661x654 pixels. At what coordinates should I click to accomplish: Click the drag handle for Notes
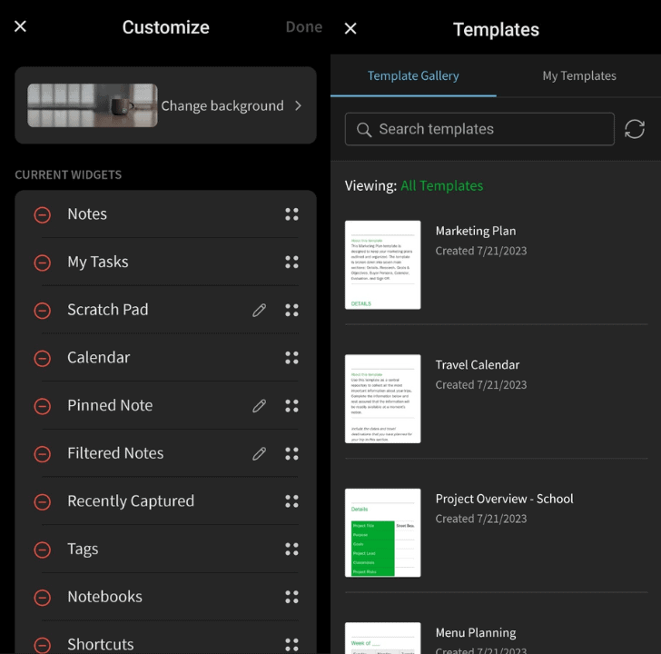(x=291, y=214)
